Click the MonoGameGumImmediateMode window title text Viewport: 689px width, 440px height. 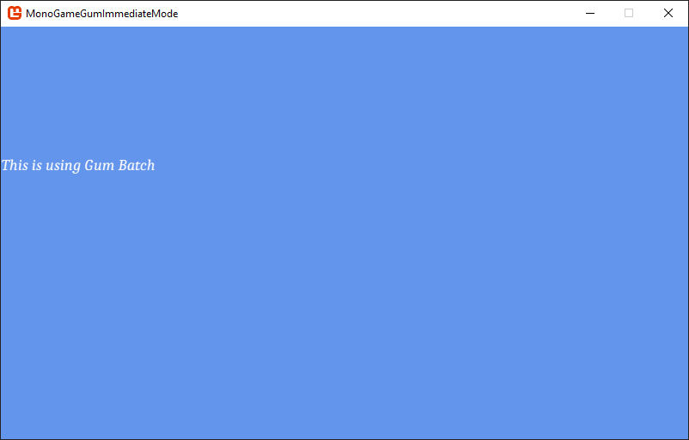point(101,14)
